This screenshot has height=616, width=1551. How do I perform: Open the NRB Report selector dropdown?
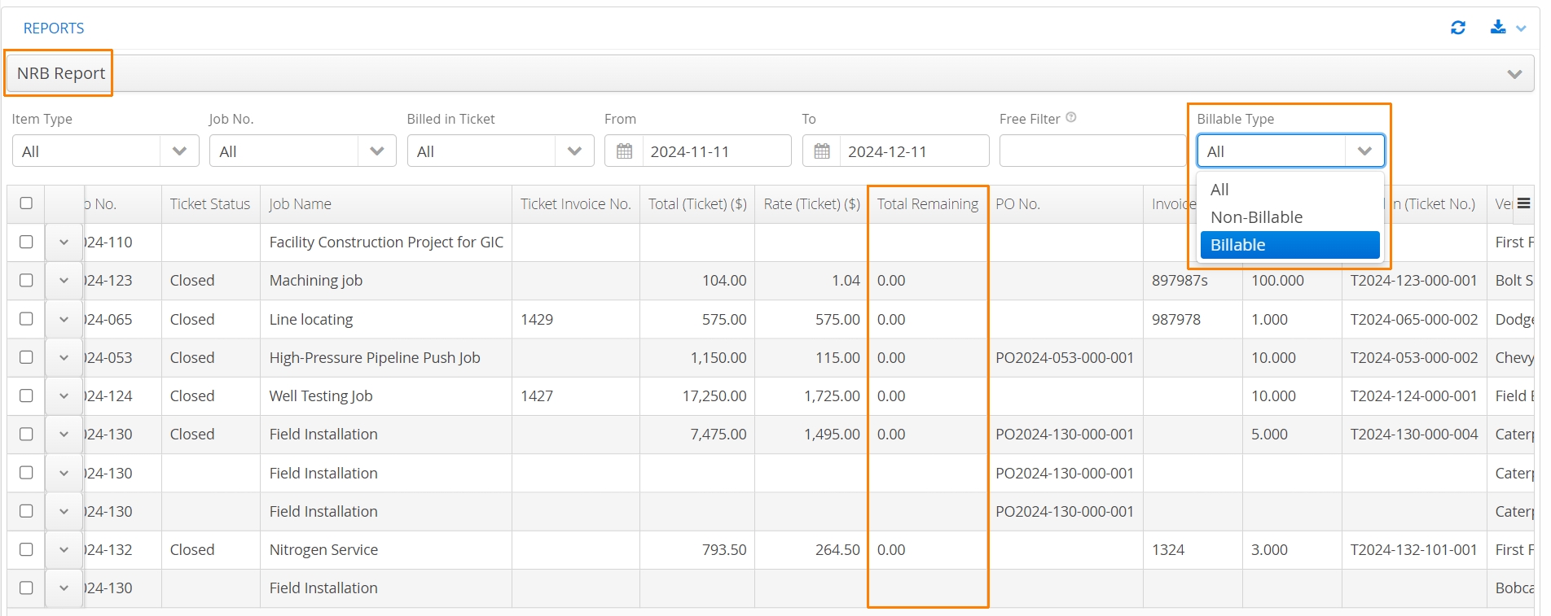pyautogui.click(x=770, y=73)
